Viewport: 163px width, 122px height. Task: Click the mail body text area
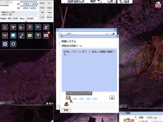[x=89, y=70]
